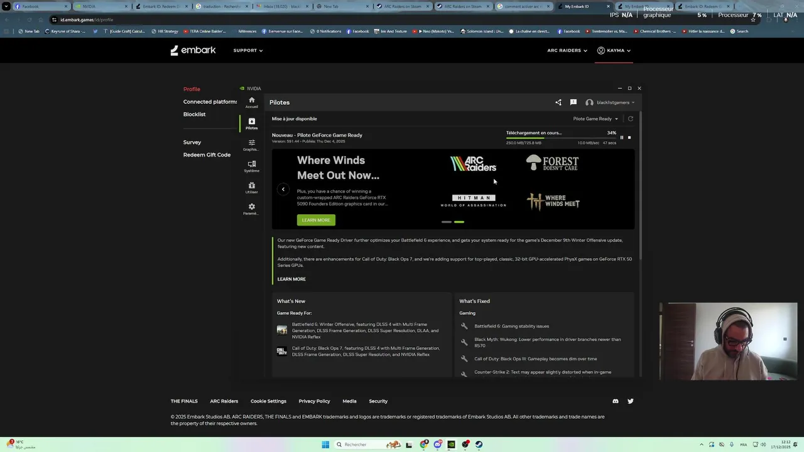
Task: Open Utiliser rewards icon in NVIDIA sidebar
Action: point(251,188)
